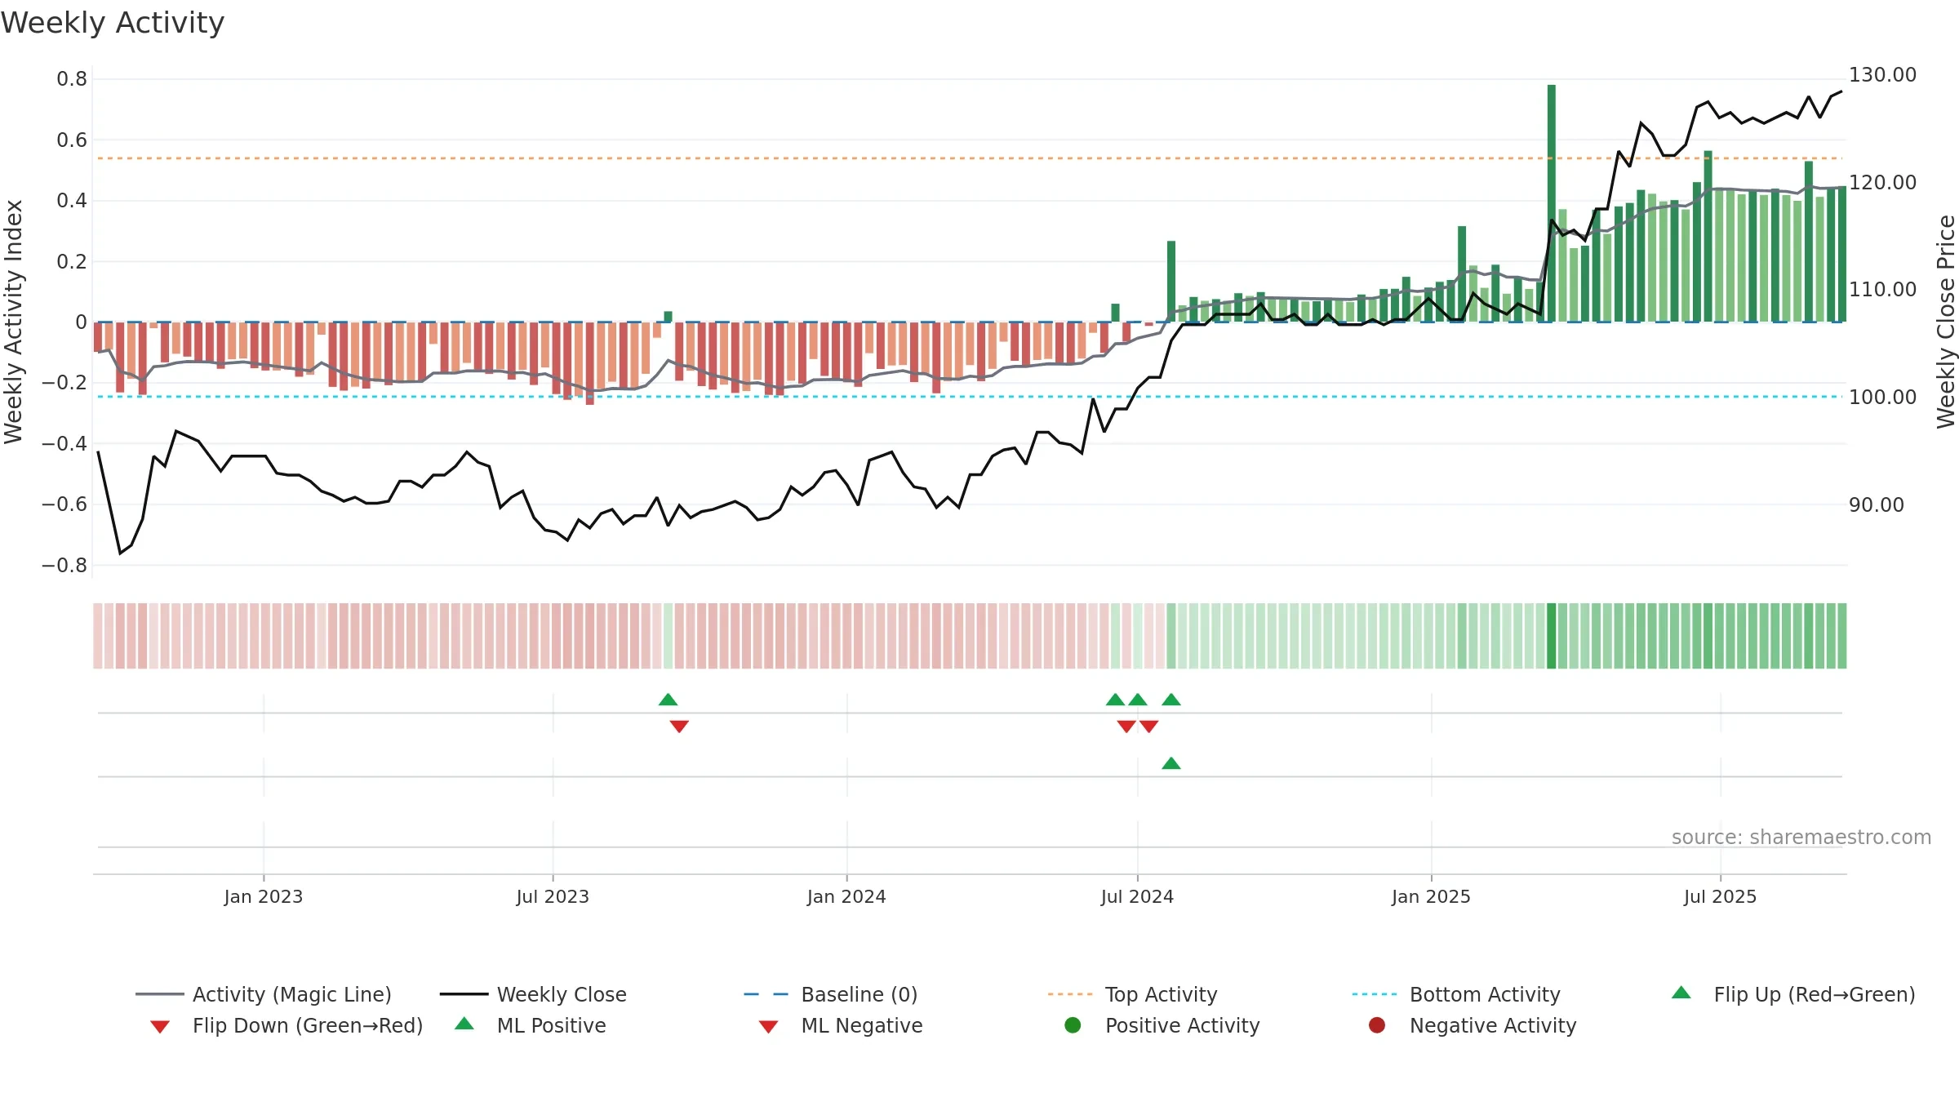Click the 0.6 activity index axis label
The height and width of the screenshot is (1102, 1959).
coord(72,140)
